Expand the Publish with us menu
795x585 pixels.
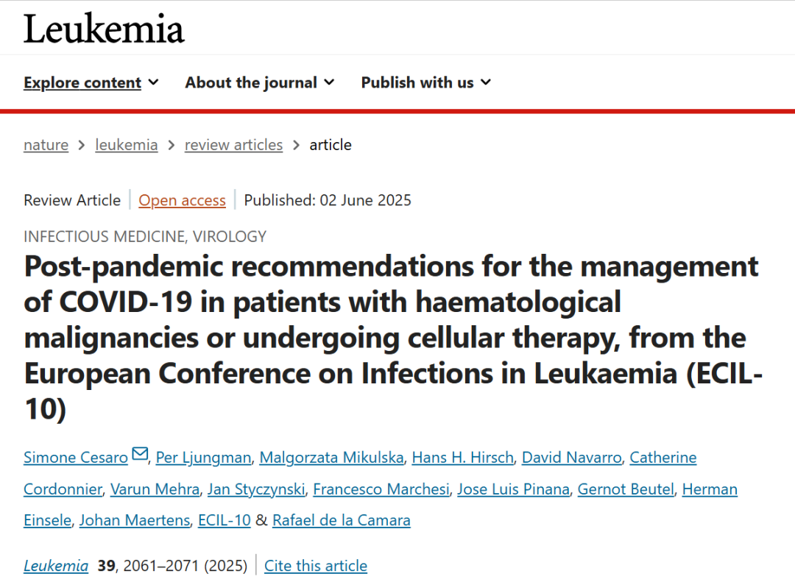tap(426, 82)
